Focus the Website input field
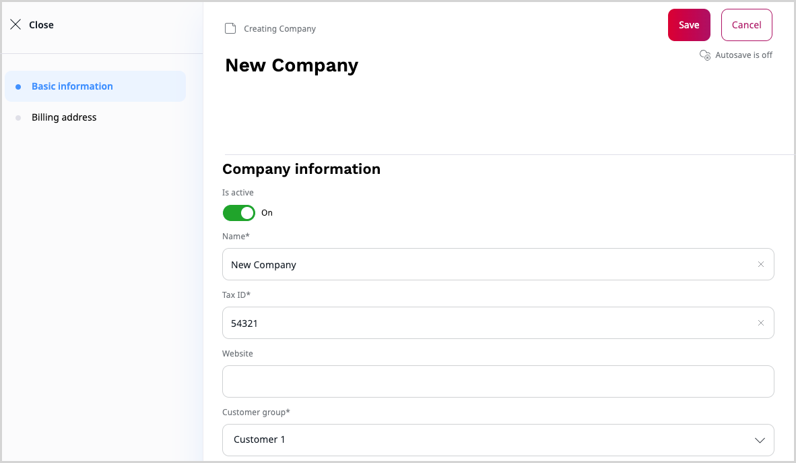This screenshot has width=796, height=463. [498, 381]
